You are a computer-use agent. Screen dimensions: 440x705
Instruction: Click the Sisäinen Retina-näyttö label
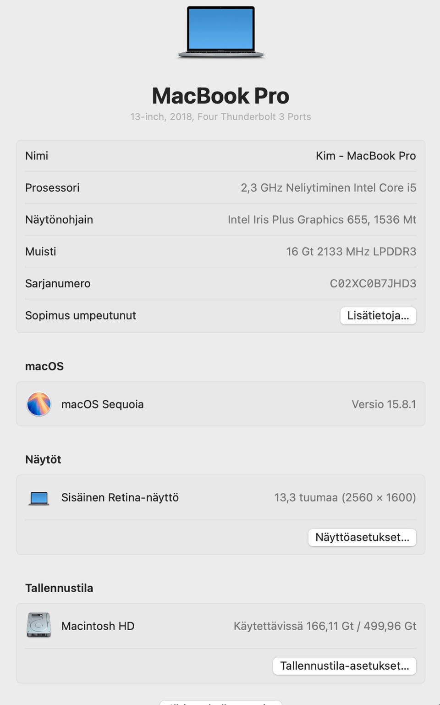(120, 498)
